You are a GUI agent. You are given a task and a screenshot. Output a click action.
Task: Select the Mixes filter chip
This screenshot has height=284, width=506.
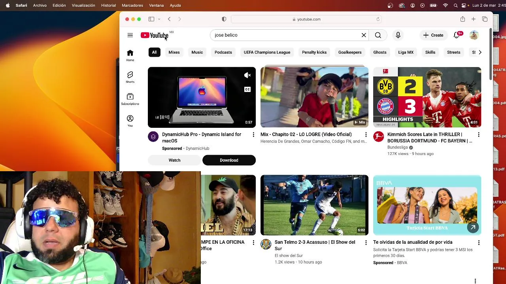click(174, 52)
